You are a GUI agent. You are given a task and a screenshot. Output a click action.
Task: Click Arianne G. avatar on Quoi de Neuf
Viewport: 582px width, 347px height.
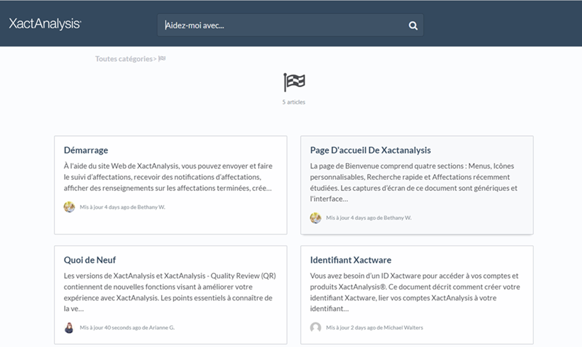click(x=69, y=328)
